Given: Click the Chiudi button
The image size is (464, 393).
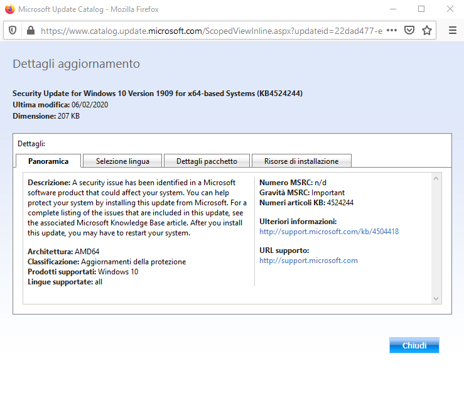Looking at the screenshot, I should pyautogui.click(x=414, y=345).
